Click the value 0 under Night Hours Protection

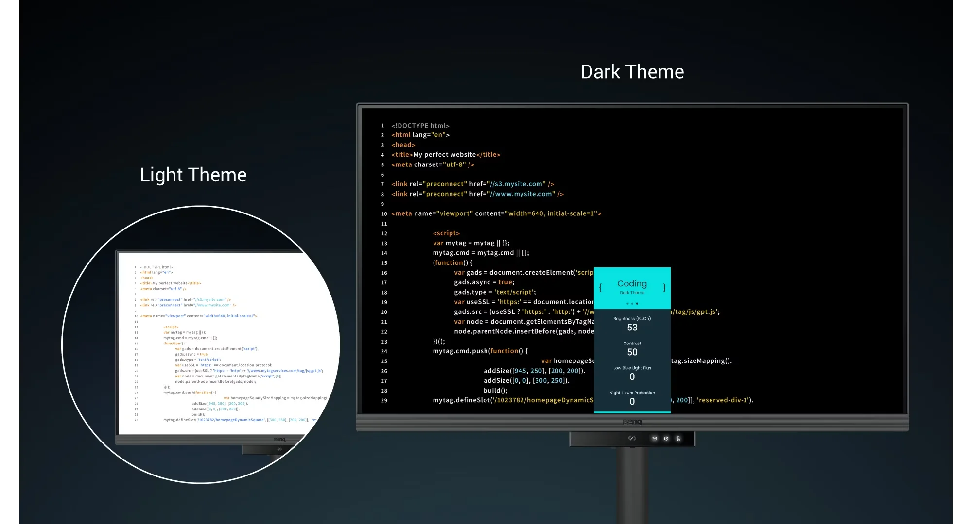(632, 402)
